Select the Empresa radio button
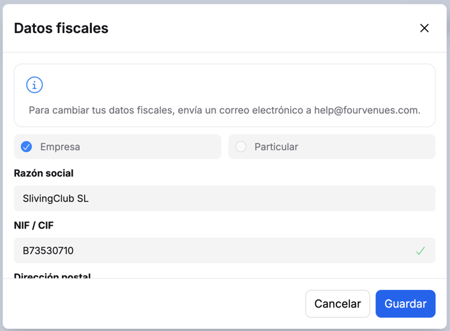The image size is (450, 331). click(26, 147)
